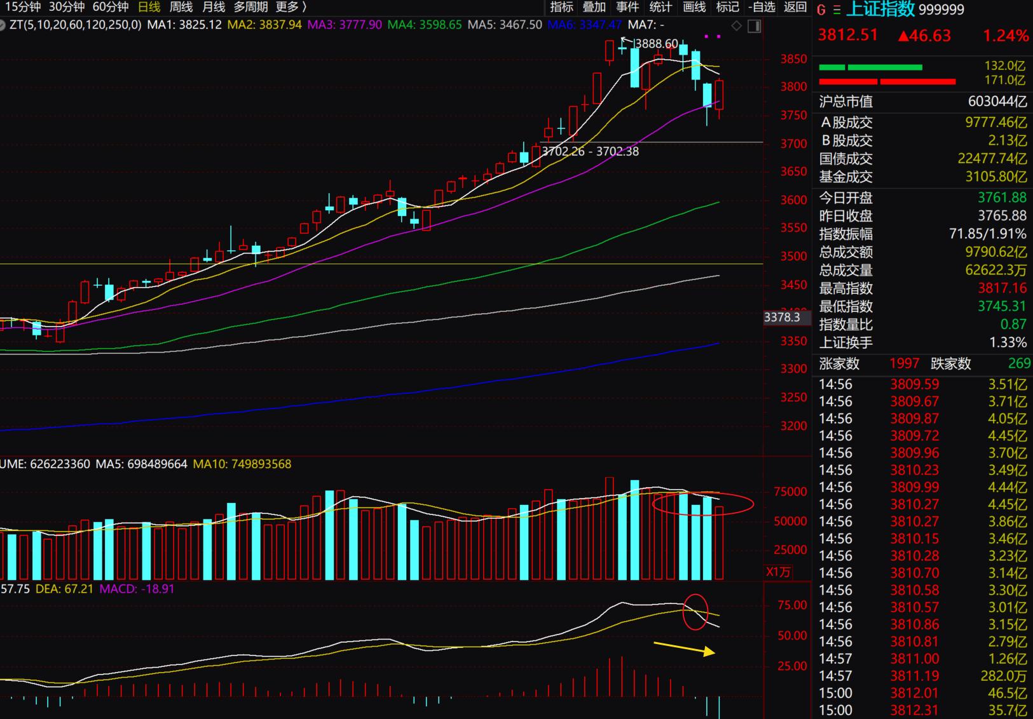
Task: Click the X1万 volume unit label
Action: [x=778, y=572]
